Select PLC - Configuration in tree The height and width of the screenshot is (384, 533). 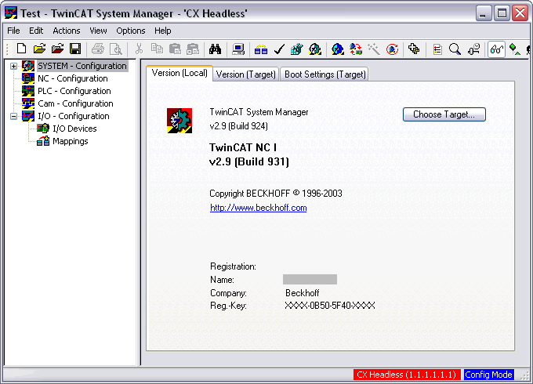coord(74,91)
